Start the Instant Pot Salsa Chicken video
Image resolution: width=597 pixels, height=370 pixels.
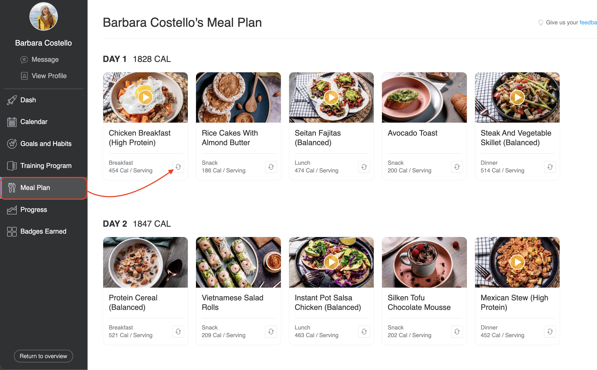click(331, 262)
